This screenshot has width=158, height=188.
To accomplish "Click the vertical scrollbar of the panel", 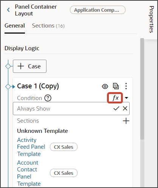I will 142,89.
